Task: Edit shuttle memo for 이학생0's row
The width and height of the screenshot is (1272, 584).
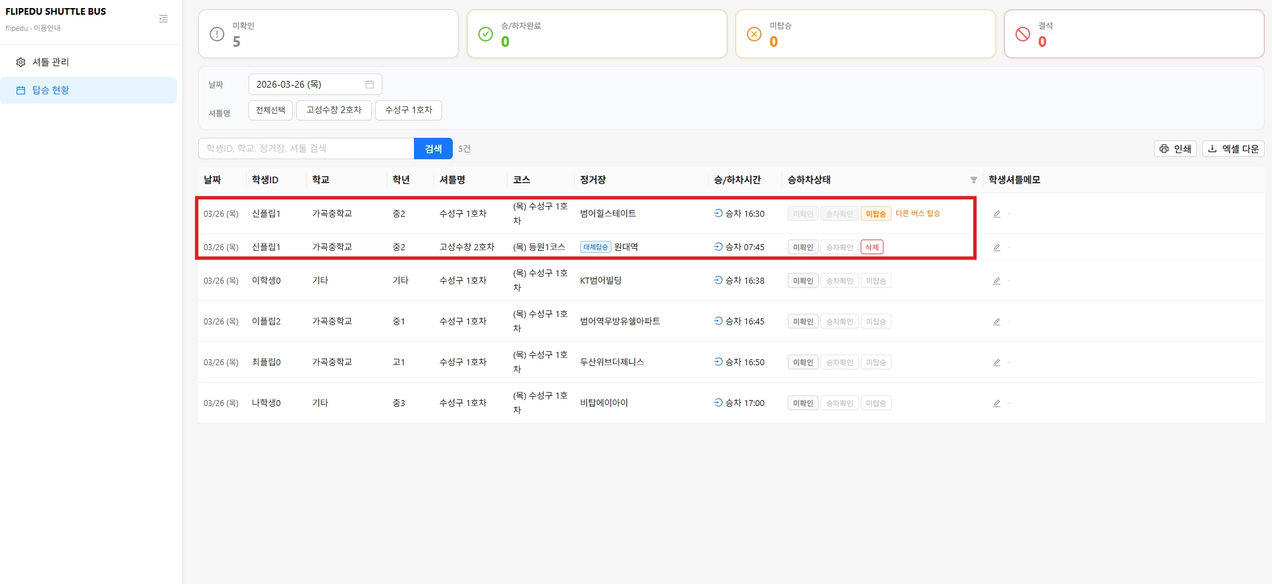Action: 997,281
